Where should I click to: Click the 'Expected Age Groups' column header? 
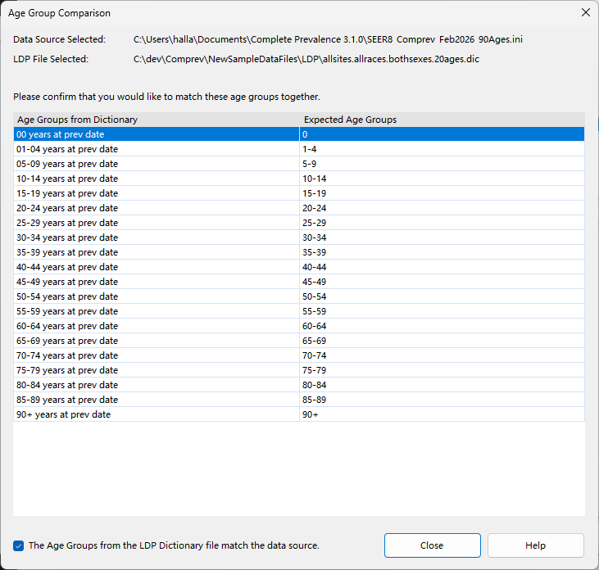coord(442,120)
